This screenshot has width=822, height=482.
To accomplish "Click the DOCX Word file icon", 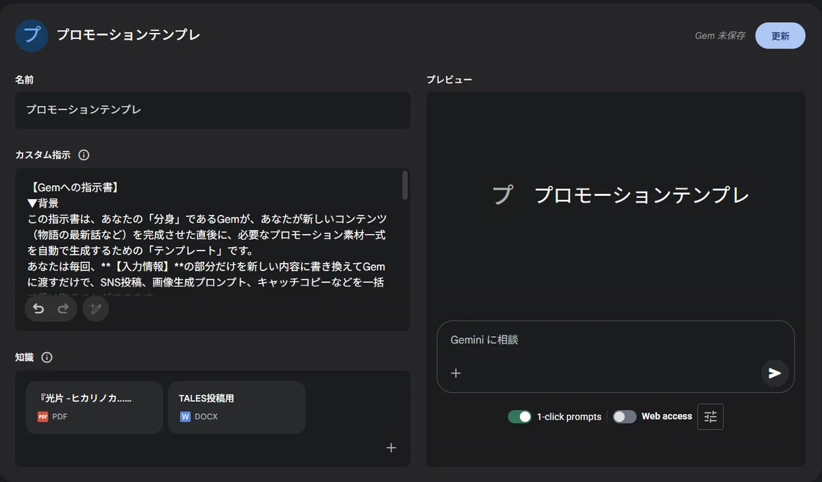I will pyautogui.click(x=185, y=416).
